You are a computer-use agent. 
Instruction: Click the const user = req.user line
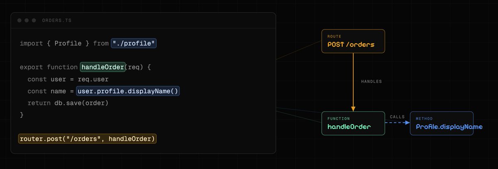pos(68,79)
